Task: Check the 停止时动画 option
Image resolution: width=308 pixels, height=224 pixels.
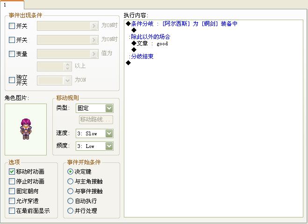Action: tap(12, 181)
